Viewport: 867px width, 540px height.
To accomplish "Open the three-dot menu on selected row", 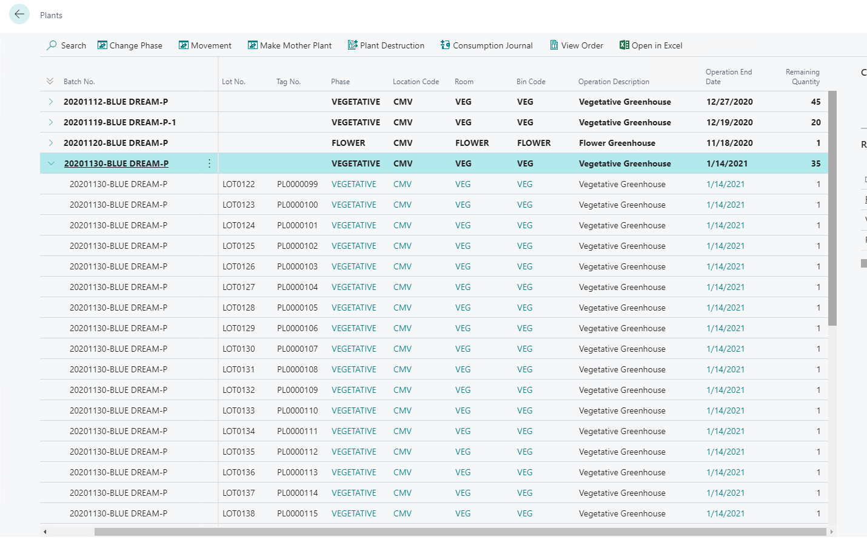I will (x=209, y=163).
